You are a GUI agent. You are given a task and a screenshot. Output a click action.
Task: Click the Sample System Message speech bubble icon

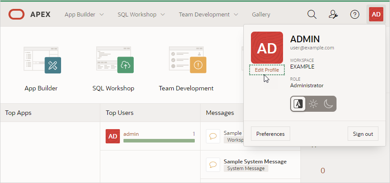pyautogui.click(x=213, y=165)
